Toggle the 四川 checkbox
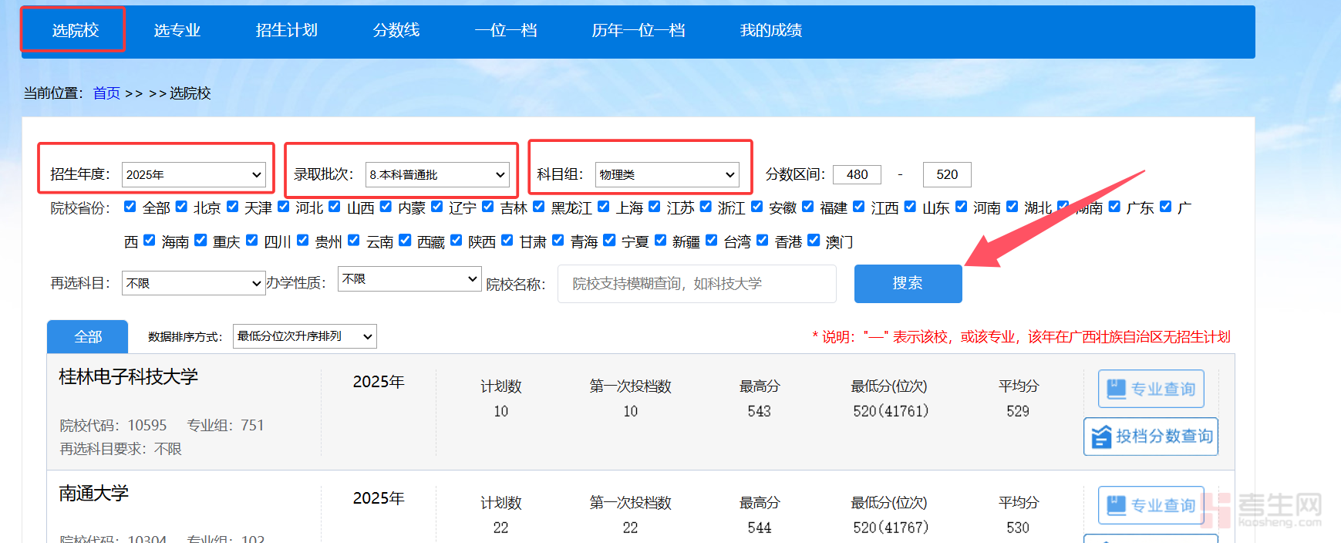Image resolution: width=1341 pixels, height=543 pixels. pos(251,240)
